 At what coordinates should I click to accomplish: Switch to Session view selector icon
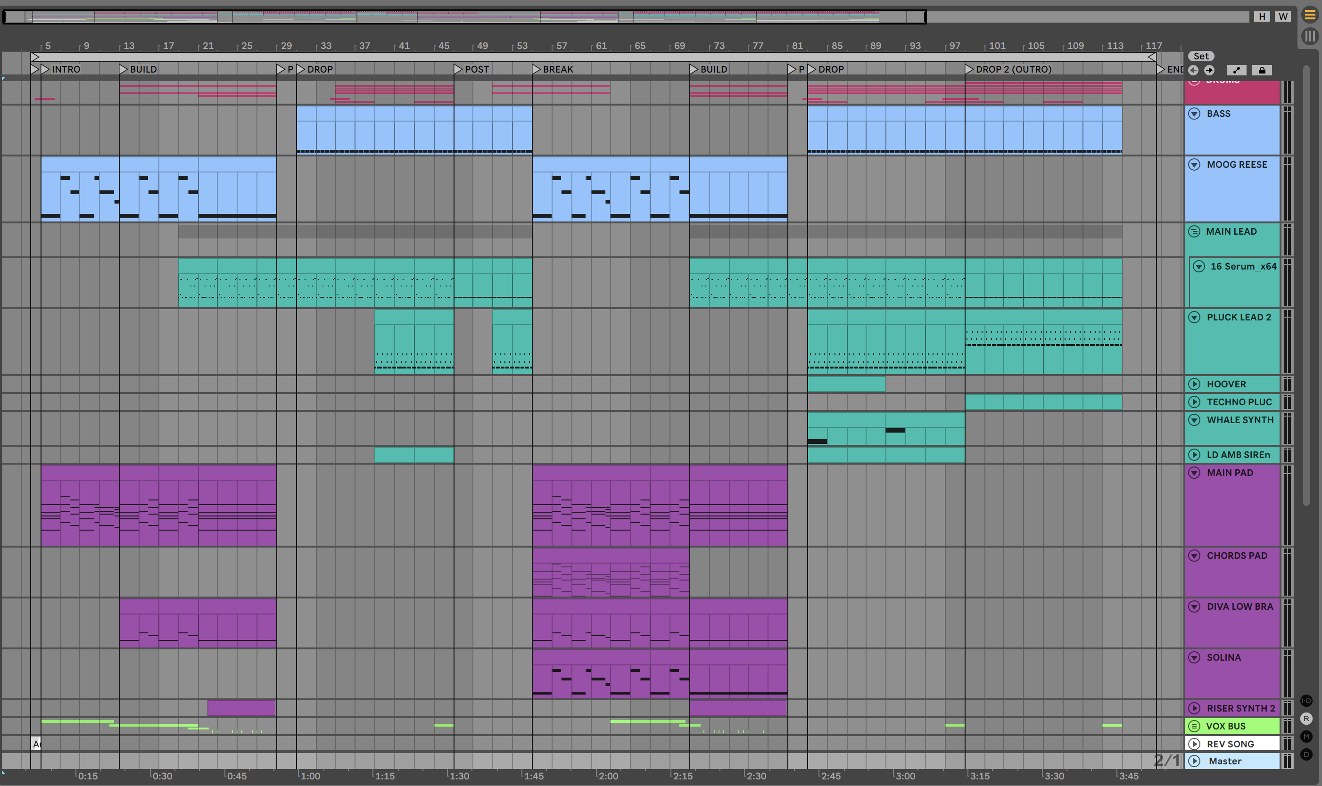(1310, 36)
